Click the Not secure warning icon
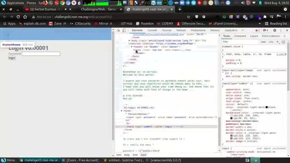Viewport: 290px width, 163px height. 34,17
